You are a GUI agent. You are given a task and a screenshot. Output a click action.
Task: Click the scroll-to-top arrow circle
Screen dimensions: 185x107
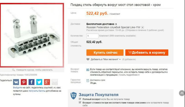point(182,93)
